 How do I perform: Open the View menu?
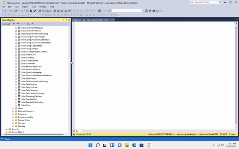coord(17,7)
